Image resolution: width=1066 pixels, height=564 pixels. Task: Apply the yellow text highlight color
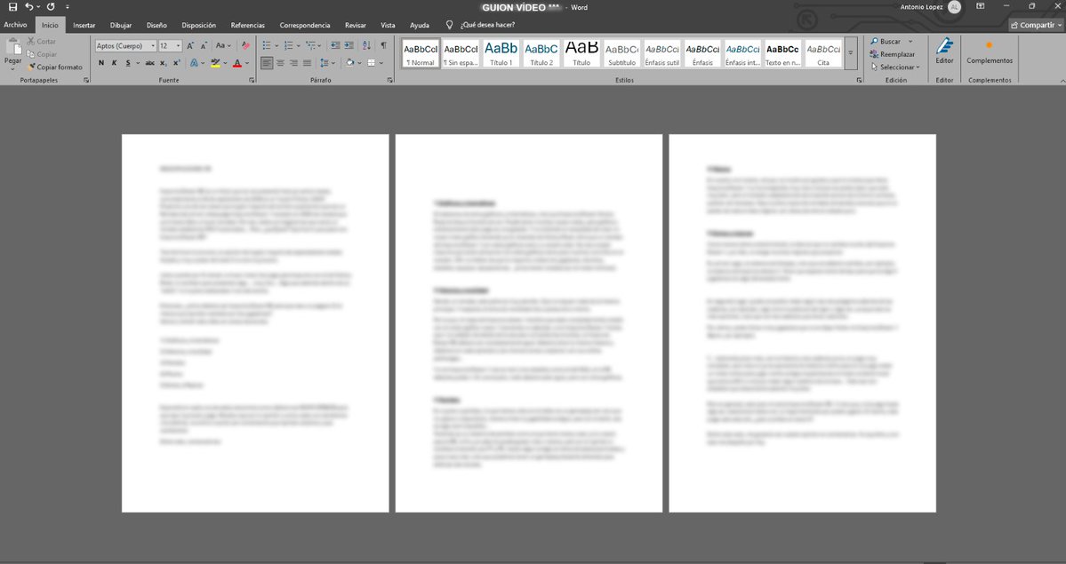pyautogui.click(x=215, y=63)
